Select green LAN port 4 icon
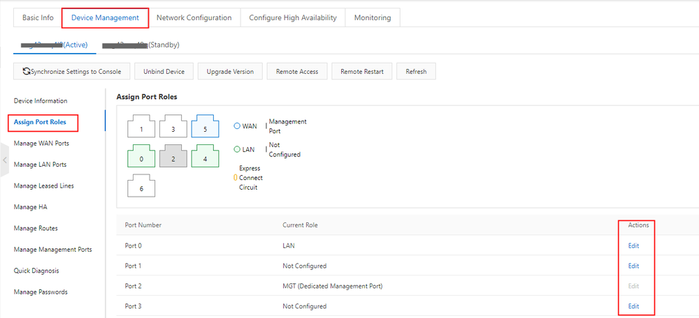Screen dimensions: 699x318 pos(205,157)
